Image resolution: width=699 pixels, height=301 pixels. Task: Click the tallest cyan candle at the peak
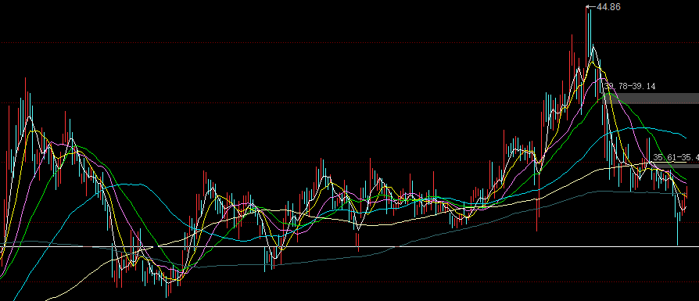point(590,38)
